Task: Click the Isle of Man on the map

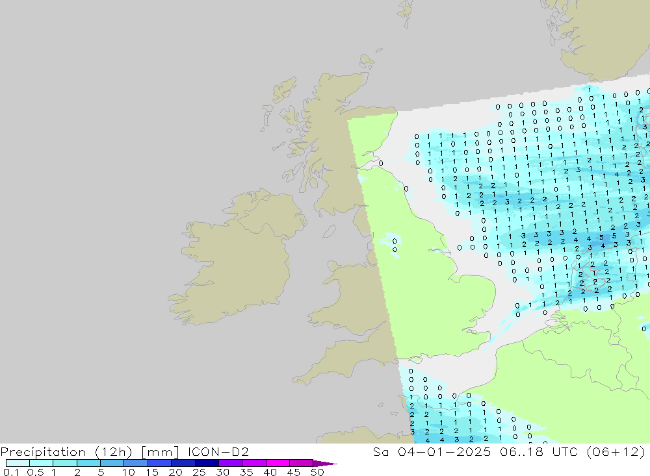Action: tap(329, 232)
